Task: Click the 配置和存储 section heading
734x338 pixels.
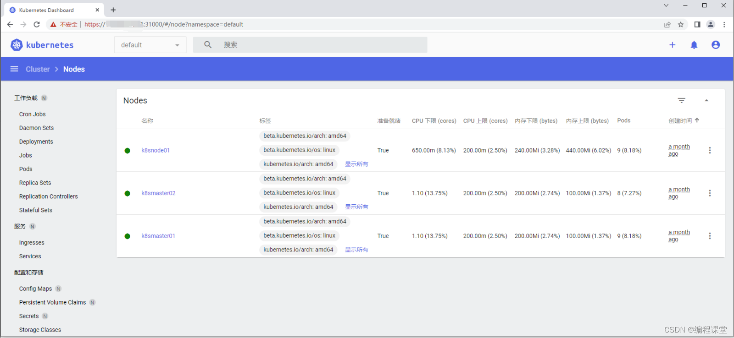Action: point(28,273)
